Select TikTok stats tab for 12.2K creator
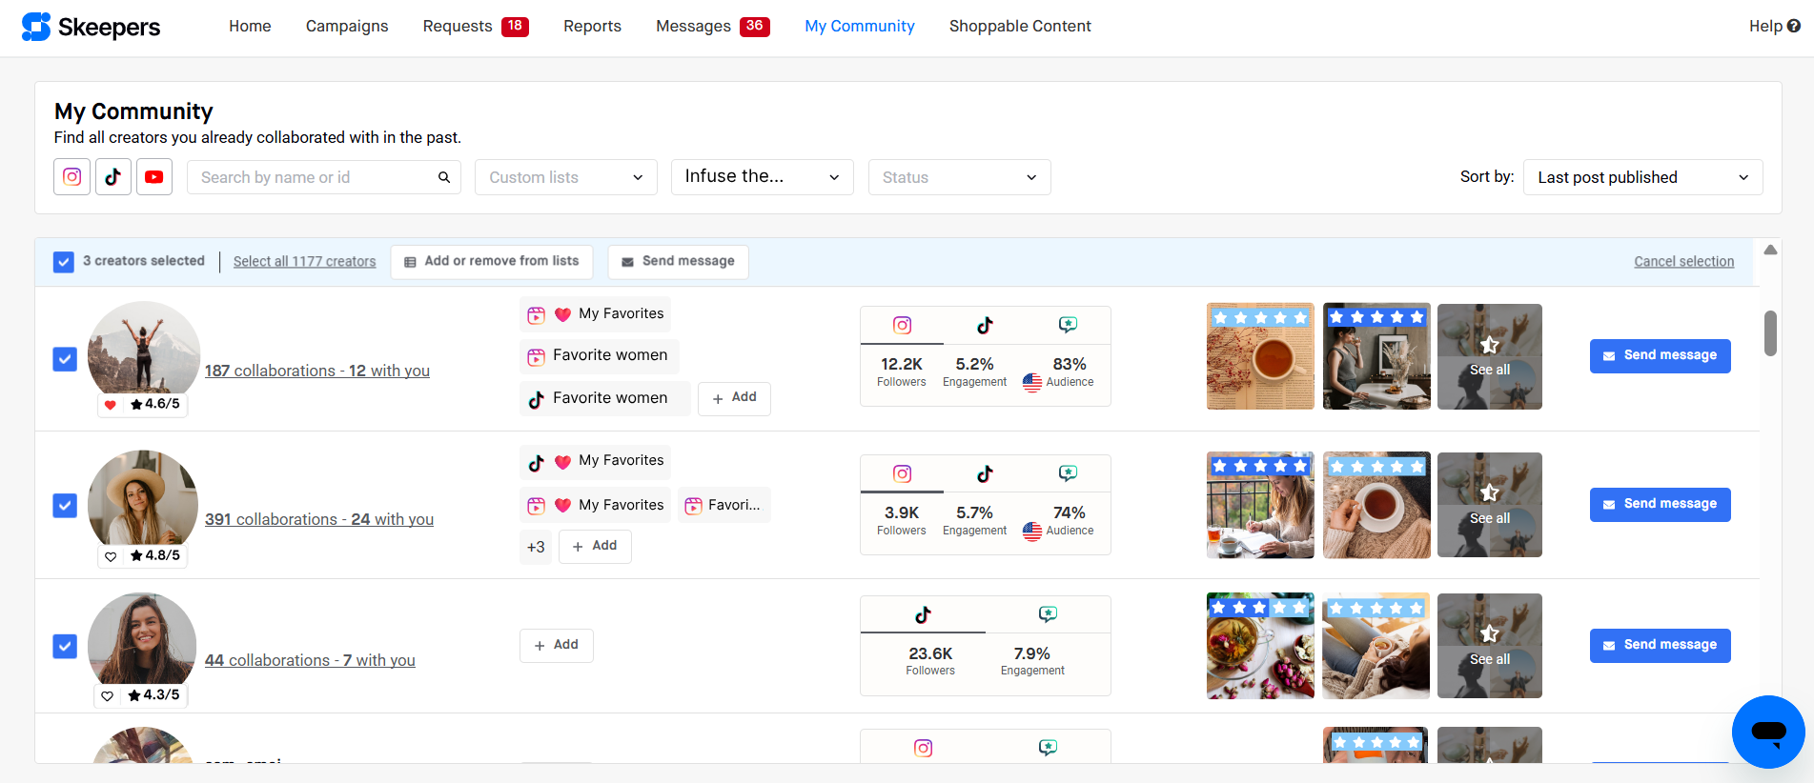Image resolution: width=1814 pixels, height=783 pixels. [x=985, y=326]
